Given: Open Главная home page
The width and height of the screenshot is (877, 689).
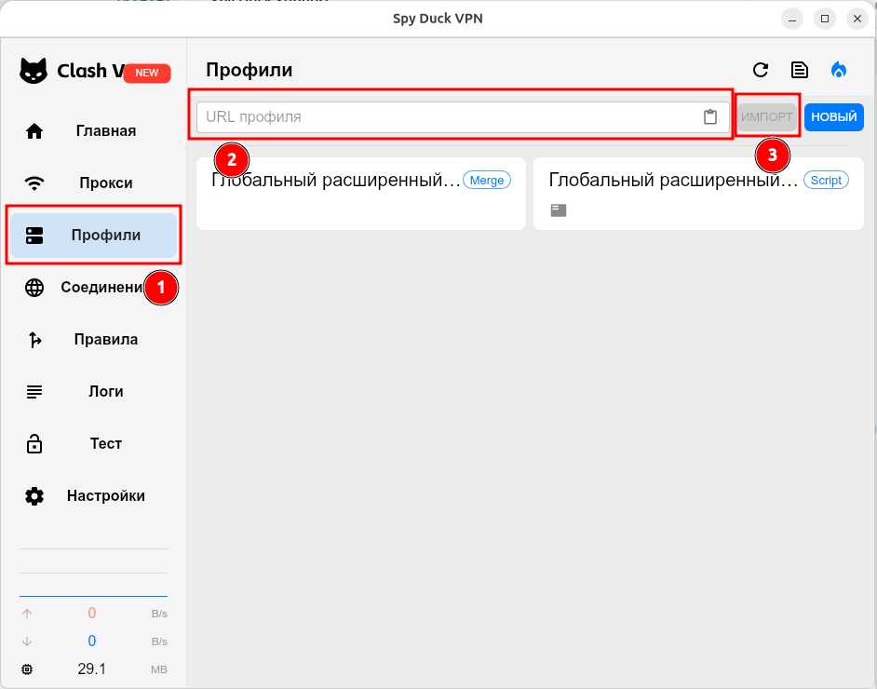Looking at the screenshot, I should pos(93,131).
